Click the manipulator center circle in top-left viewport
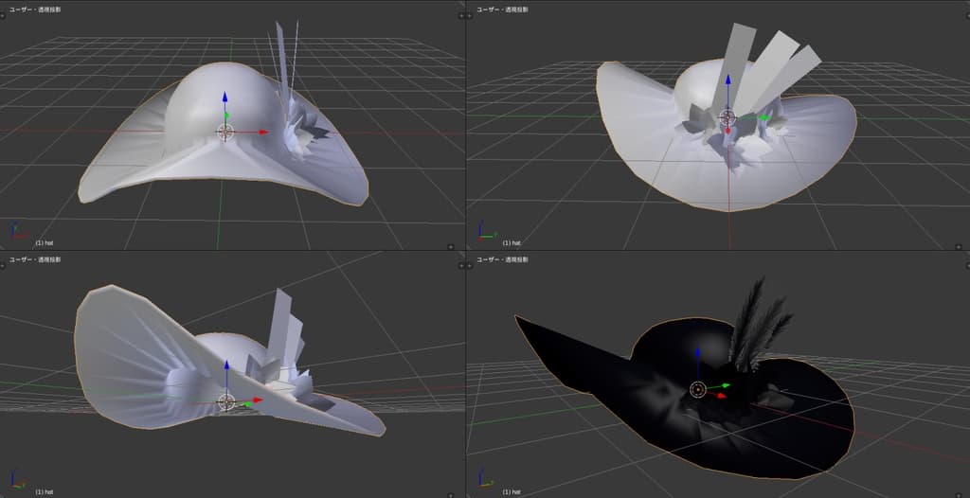The height and width of the screenshot is (498, 970). [225, 133]
